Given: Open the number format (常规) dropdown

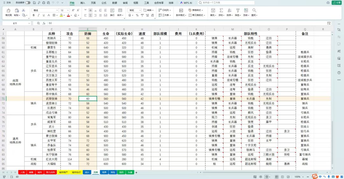Looking at the screenshot, I should point(140,10).
